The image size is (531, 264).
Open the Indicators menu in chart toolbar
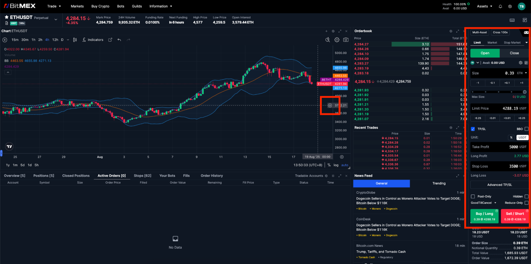(93, 40)
